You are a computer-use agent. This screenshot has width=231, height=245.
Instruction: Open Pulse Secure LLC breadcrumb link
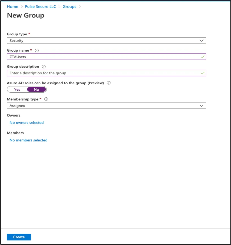40,6
